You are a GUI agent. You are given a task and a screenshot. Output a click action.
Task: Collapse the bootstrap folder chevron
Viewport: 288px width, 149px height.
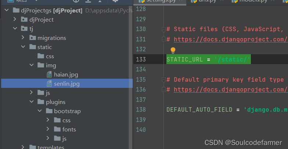pyautogui.click(x=40, y=111)
